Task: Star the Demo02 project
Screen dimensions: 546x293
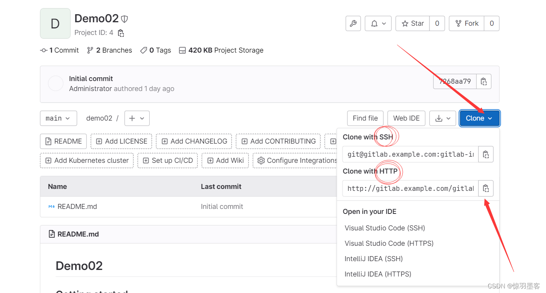Action: (412, 23)
